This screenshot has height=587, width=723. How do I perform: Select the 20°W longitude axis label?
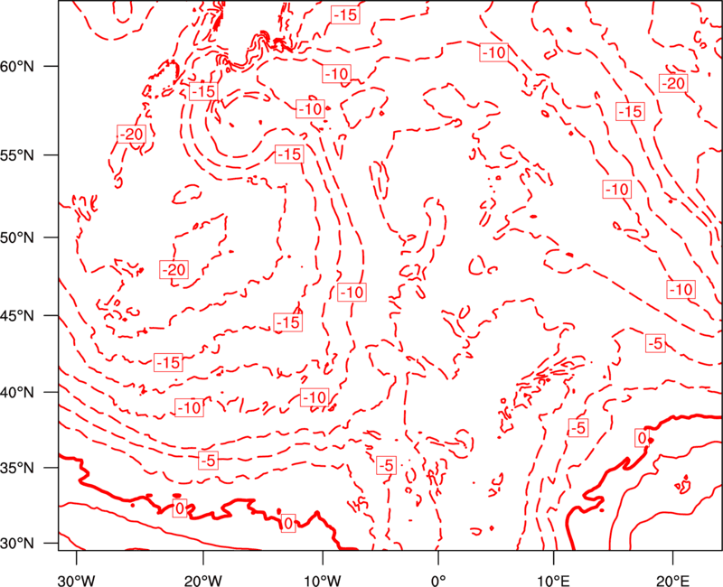(203, 581)
